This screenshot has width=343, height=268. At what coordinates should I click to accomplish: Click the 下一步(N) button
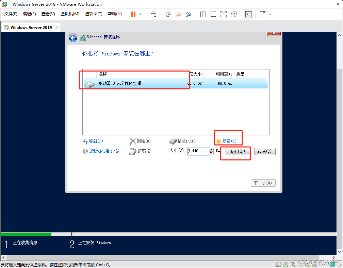pyautogui.click(x=263, y=183)
